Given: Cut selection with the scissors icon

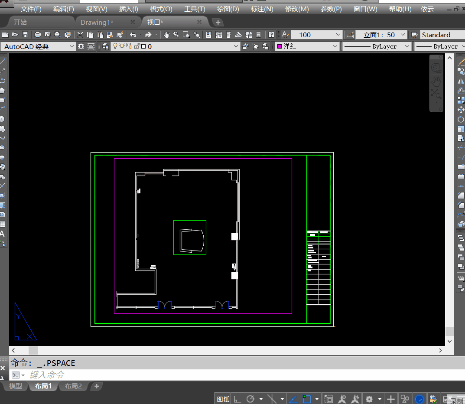Looking at the screenshot, I should (x=80, y=35).
